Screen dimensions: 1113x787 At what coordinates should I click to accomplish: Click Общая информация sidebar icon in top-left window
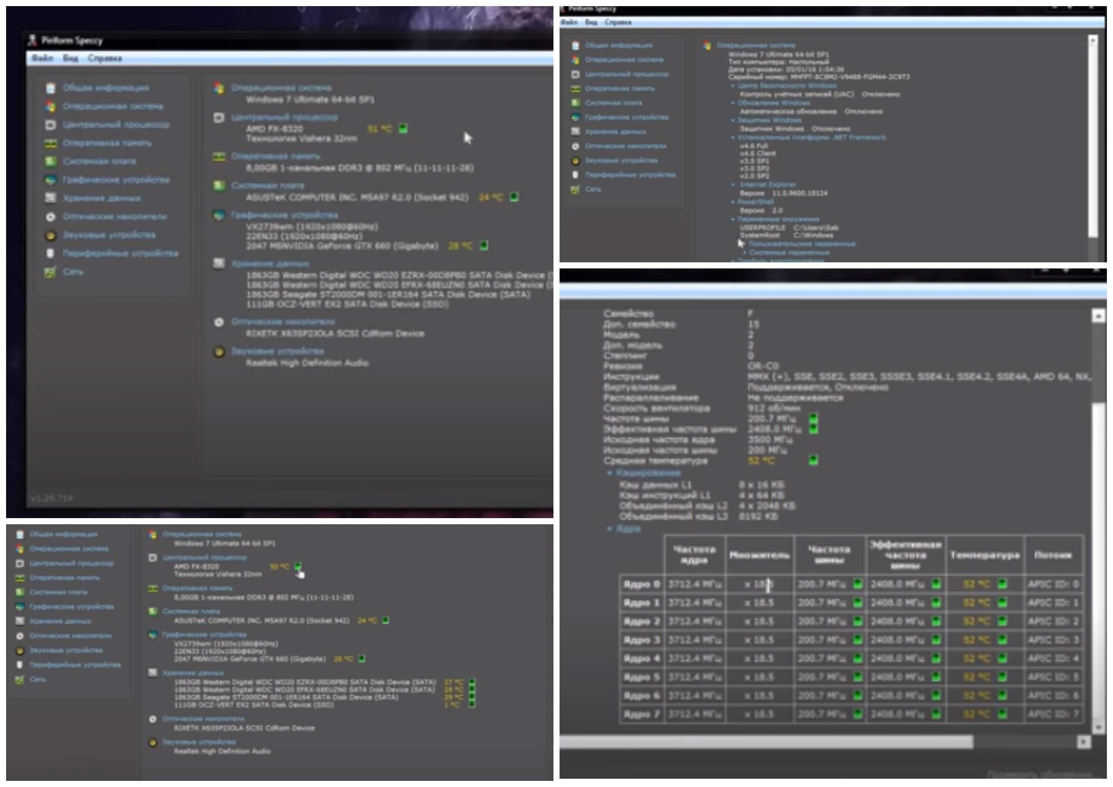[51, 88]
